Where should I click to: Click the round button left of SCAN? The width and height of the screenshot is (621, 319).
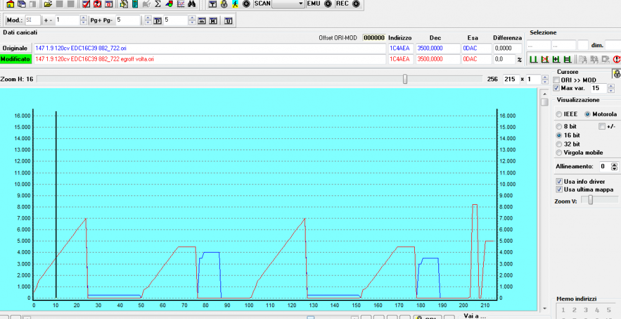pos(247,4)
